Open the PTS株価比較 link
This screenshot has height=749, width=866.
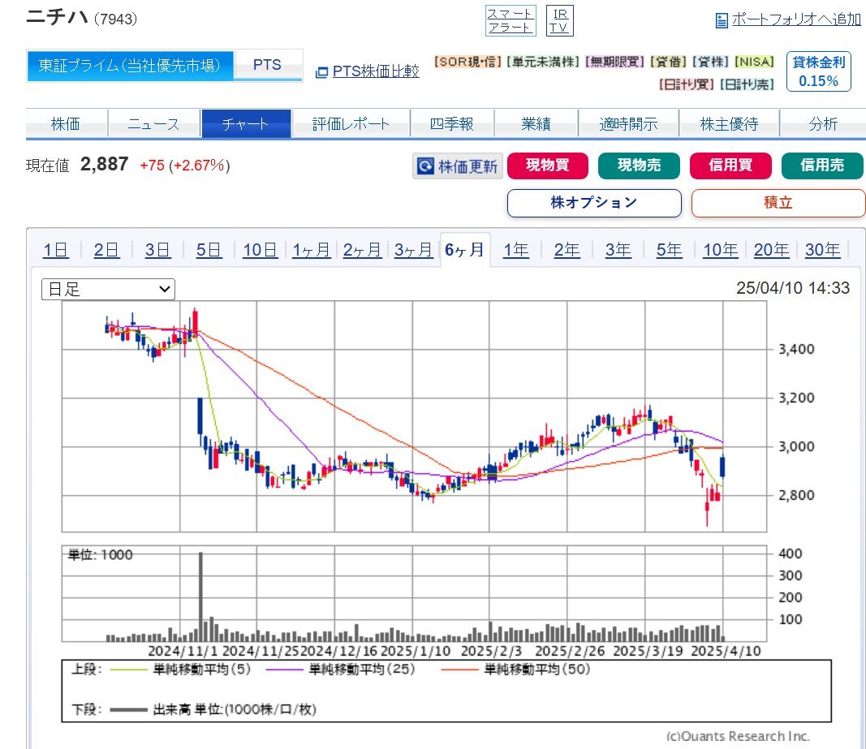376,71
